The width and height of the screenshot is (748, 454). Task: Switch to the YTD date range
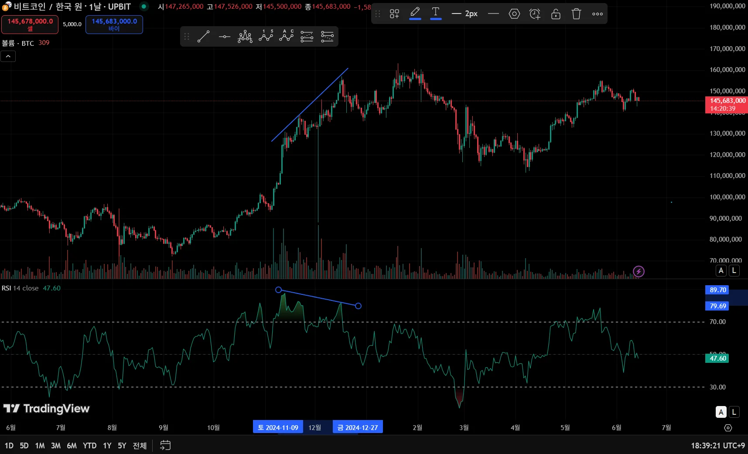tap(89, 446)
